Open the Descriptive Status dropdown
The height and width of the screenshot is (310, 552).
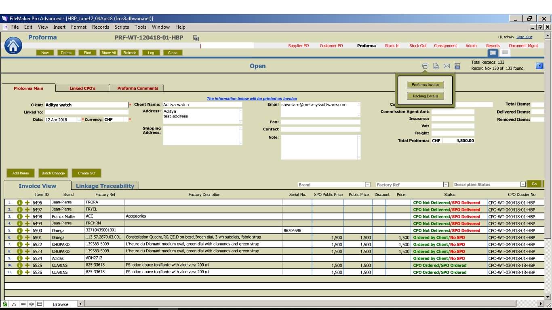[x=523, y=184]
